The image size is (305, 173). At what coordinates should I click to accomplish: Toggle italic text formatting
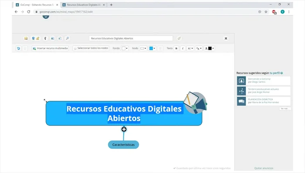coord(183,48)
